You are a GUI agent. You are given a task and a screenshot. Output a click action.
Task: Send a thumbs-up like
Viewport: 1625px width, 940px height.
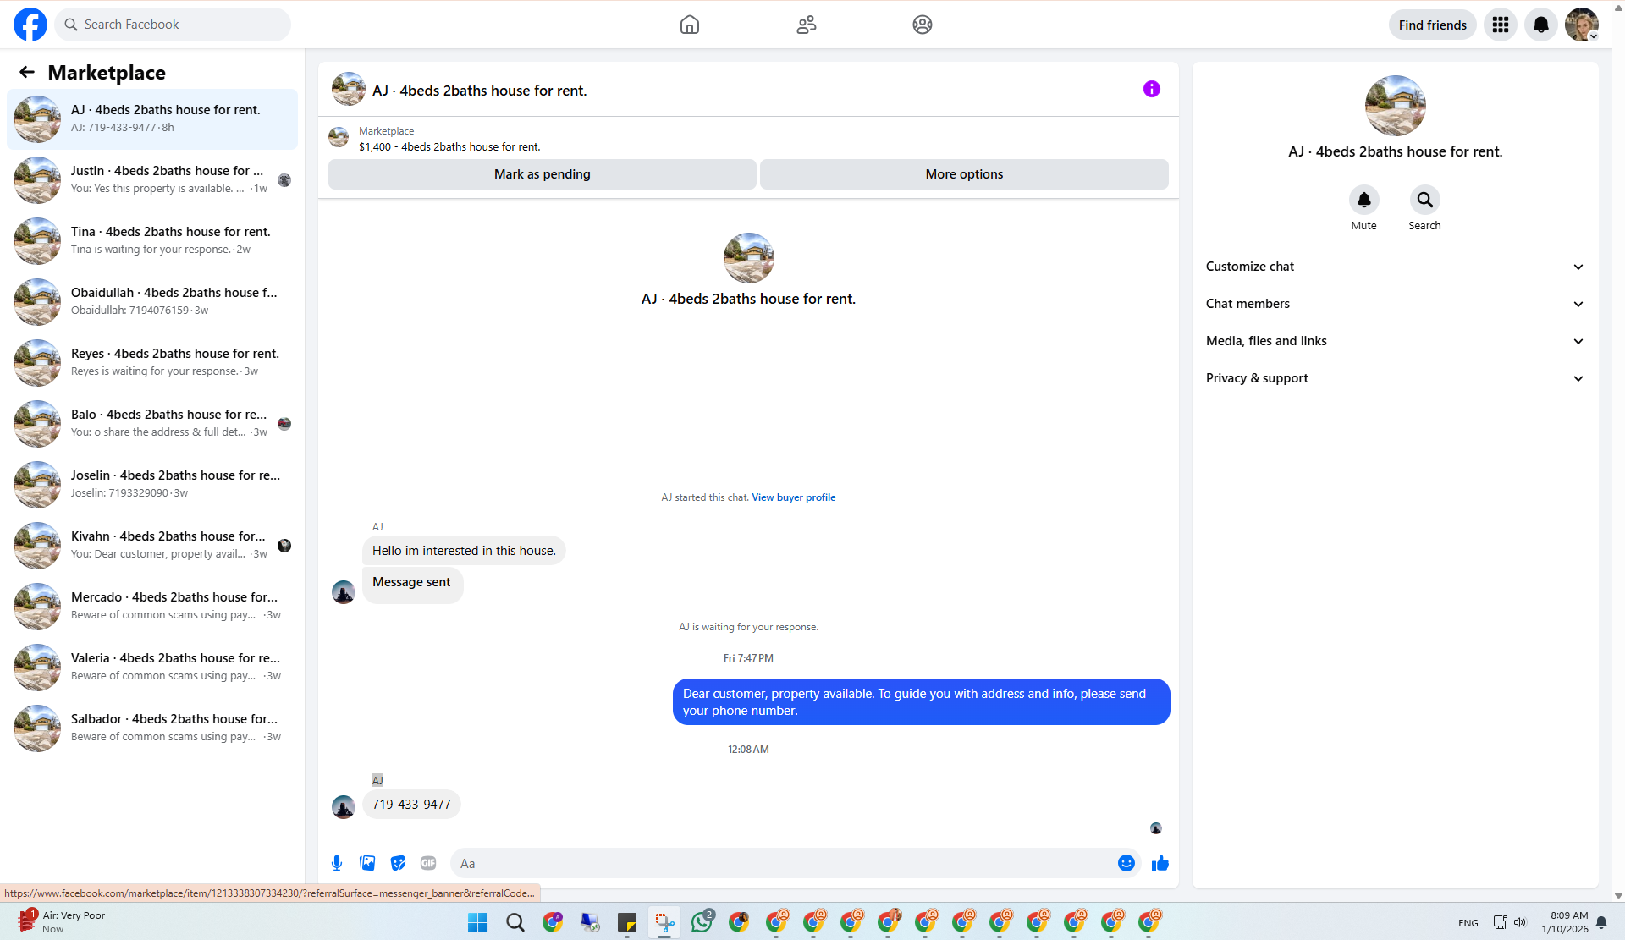[x=1160, y=863]
